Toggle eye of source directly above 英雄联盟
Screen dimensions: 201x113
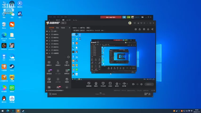click(47, 50)
